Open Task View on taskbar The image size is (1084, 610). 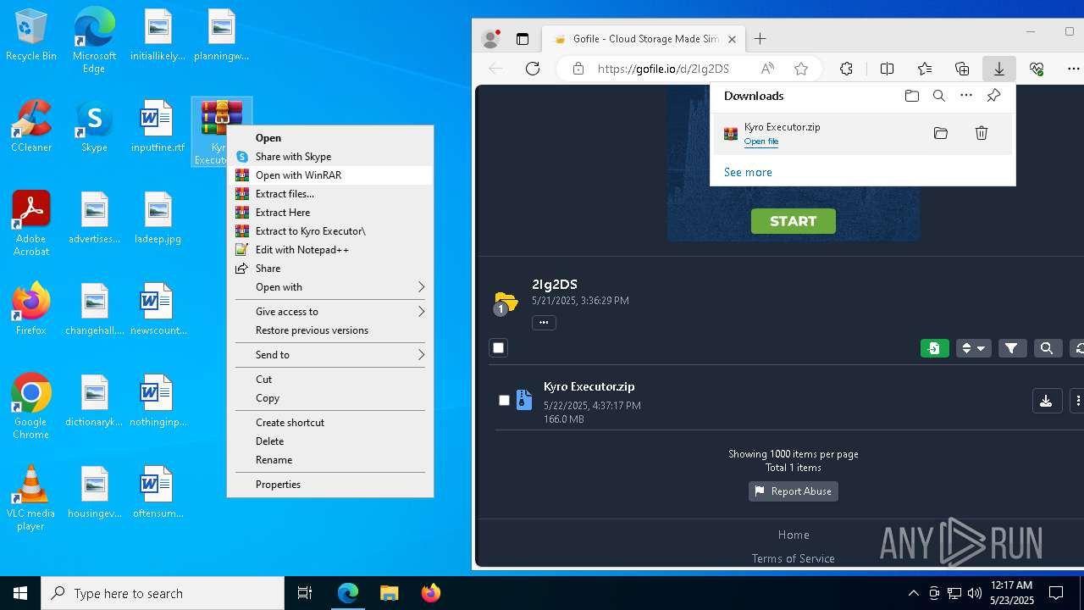coord(305,593)
